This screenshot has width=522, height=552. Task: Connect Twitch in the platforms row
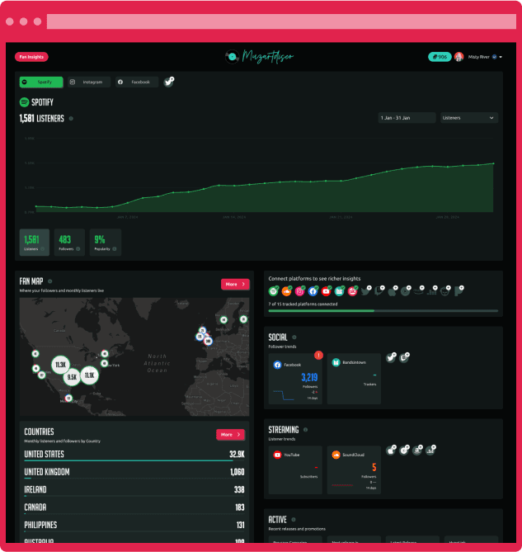click(x=379, y=290)
